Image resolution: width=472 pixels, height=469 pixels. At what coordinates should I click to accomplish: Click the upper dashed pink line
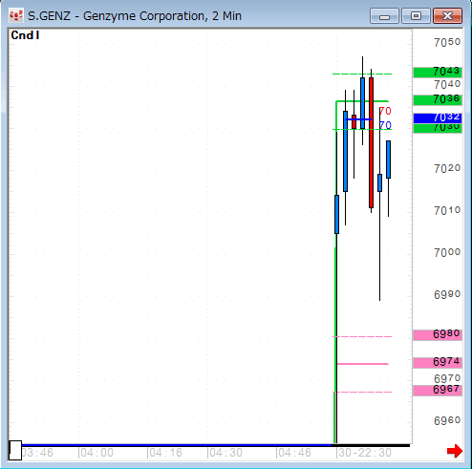click(362, 336)
